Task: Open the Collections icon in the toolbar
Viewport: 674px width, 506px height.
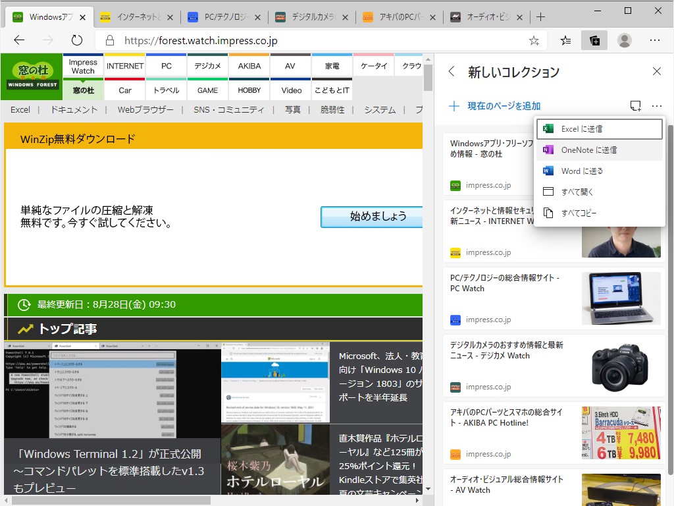Action: tap(594, 40)
